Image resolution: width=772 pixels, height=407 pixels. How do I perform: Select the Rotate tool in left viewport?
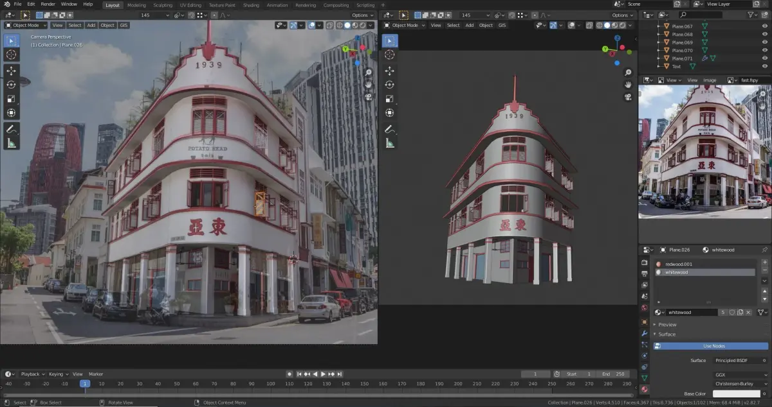(11, 85)
